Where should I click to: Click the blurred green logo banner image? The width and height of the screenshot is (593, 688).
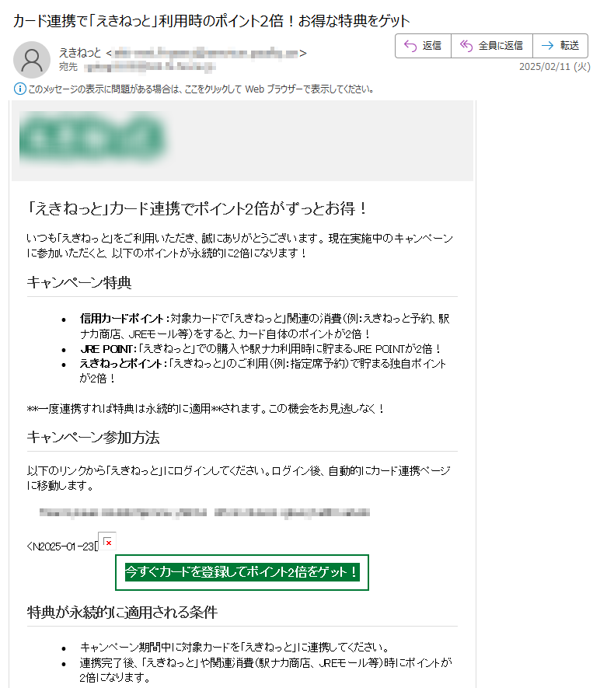[x=92, y=138]
